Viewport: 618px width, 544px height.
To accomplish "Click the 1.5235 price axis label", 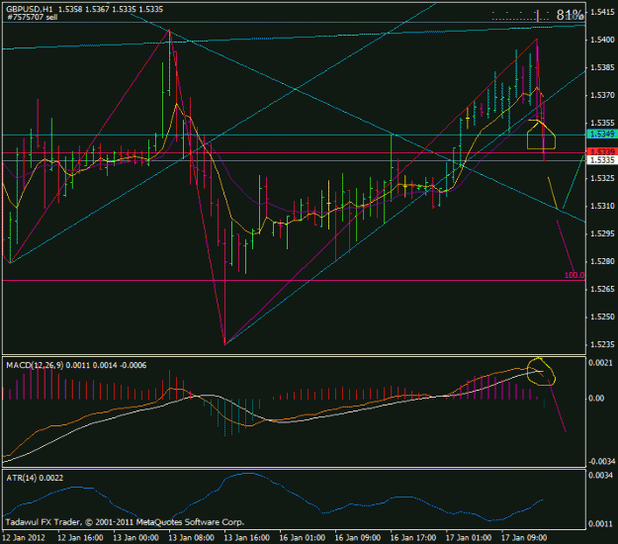I will tap(602, 344).
